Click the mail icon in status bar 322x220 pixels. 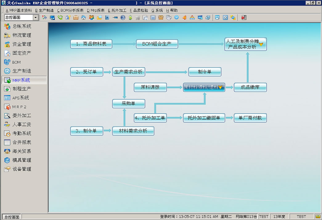(x=318, y=217)
